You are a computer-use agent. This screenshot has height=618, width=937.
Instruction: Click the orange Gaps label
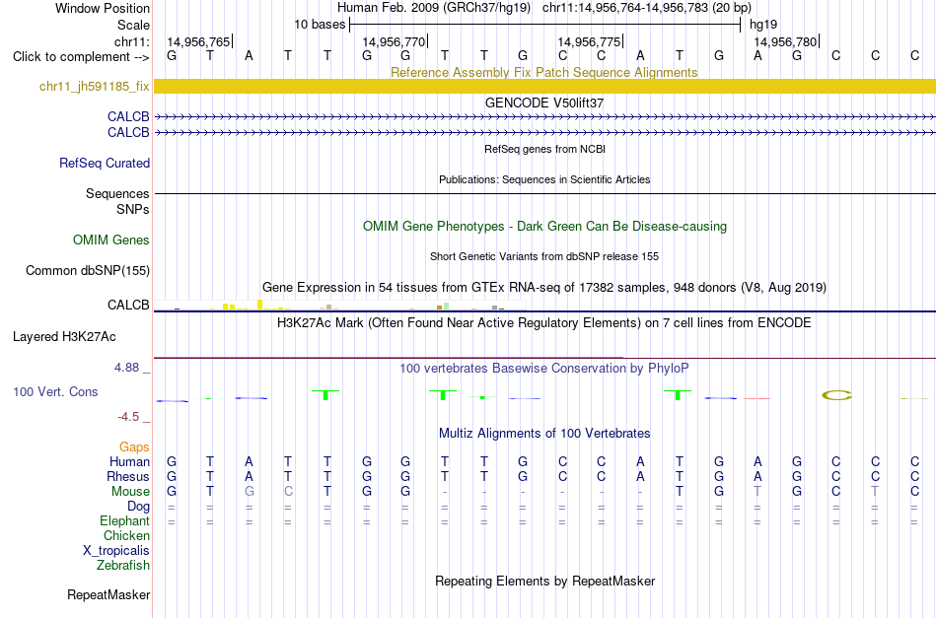[134, 447]
